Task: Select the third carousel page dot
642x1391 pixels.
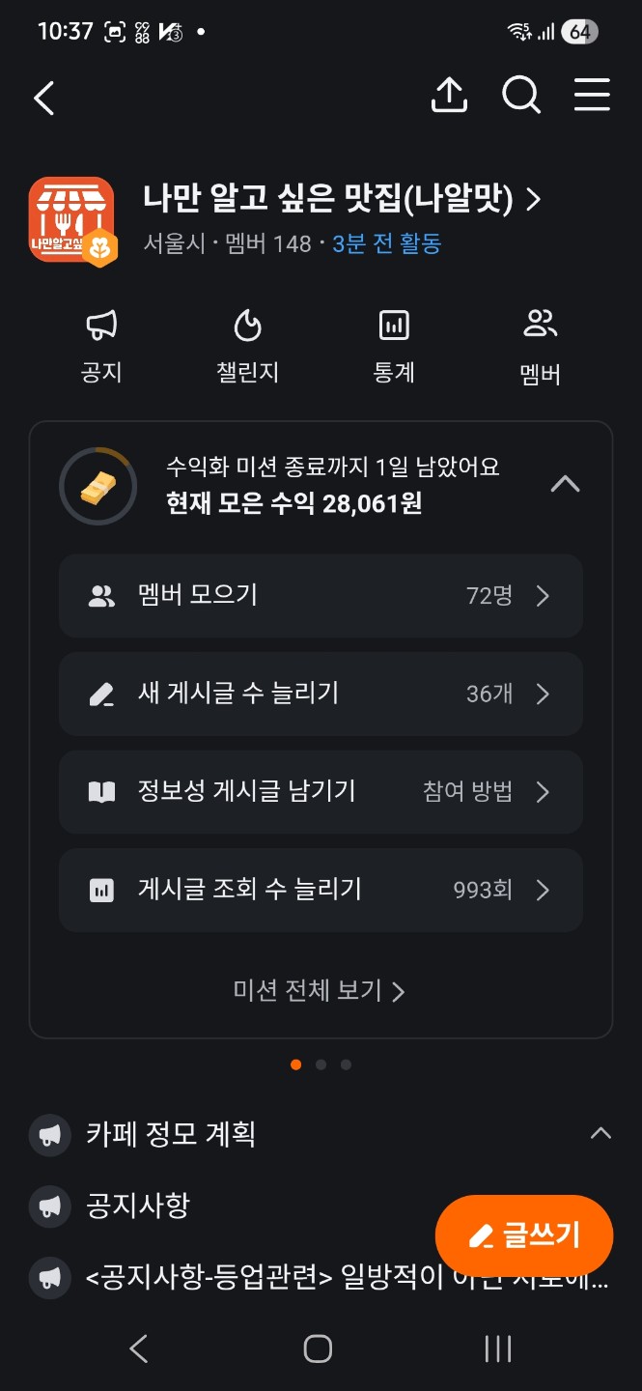Action: [x=346, y=1065]
